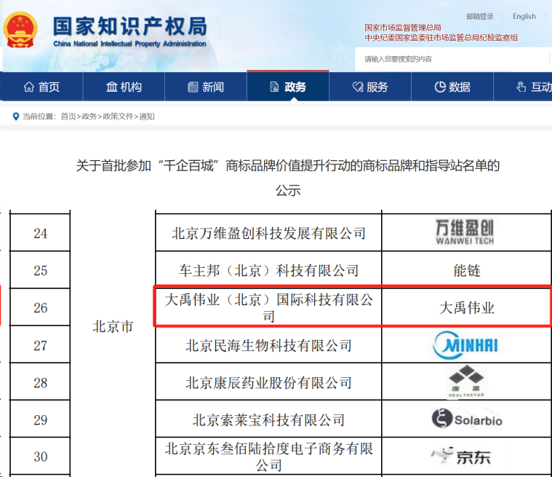This screenshot has width=552, height=477.
Task: Go to 首页 in the breadcrumb
Action: click(x=68, y=117)
